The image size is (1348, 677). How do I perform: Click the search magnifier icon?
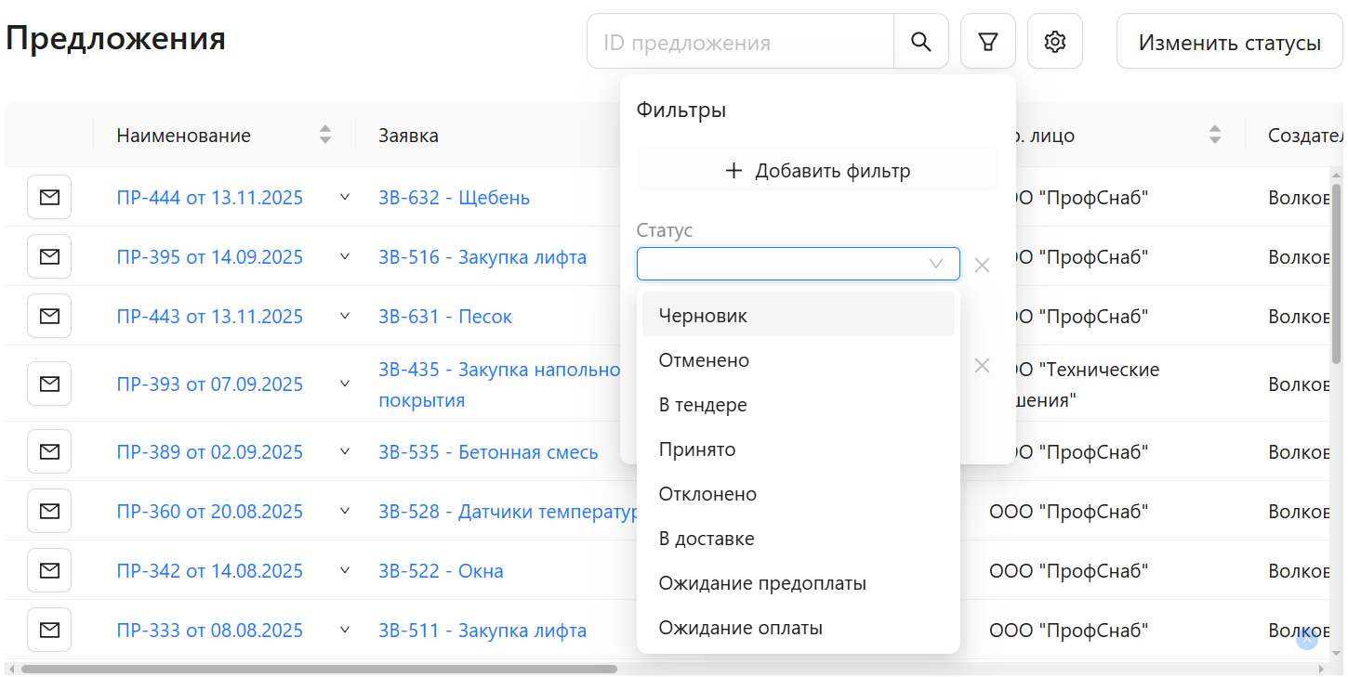[920, 41]
